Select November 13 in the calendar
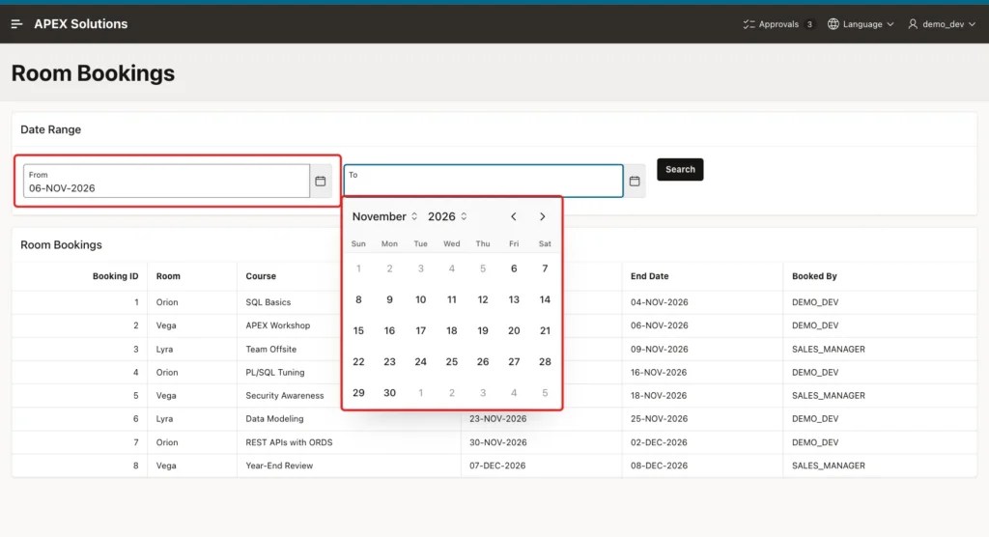 [514, 299]
